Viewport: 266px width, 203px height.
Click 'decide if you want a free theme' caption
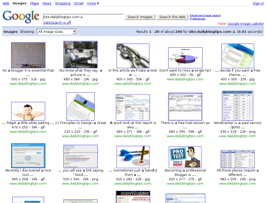(238, 73)
